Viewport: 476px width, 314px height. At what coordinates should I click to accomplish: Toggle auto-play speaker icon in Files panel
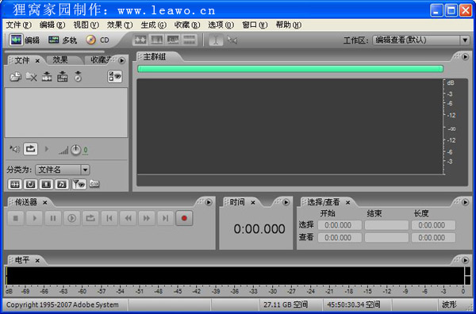[14, 149]
